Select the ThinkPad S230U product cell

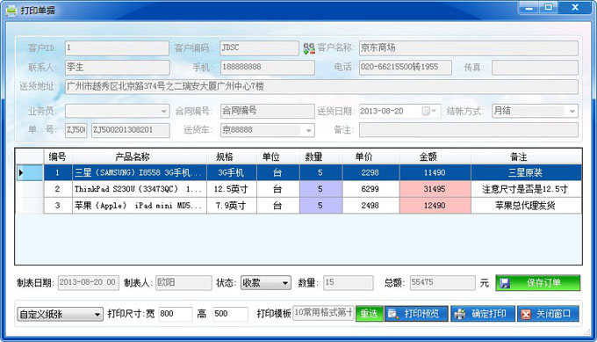[140, 189]
